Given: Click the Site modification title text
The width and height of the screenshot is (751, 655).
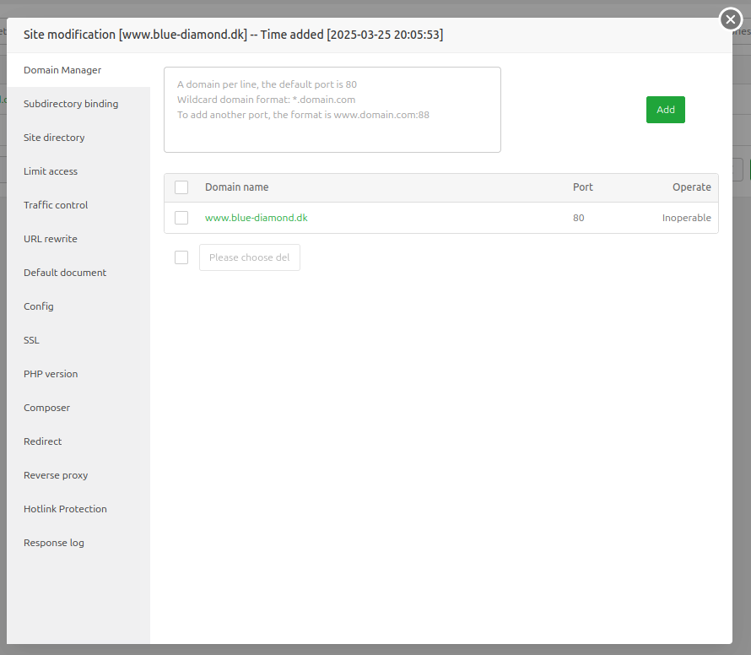Looking at the screenshot, I should pyautogui.click(x=233, y=35).
